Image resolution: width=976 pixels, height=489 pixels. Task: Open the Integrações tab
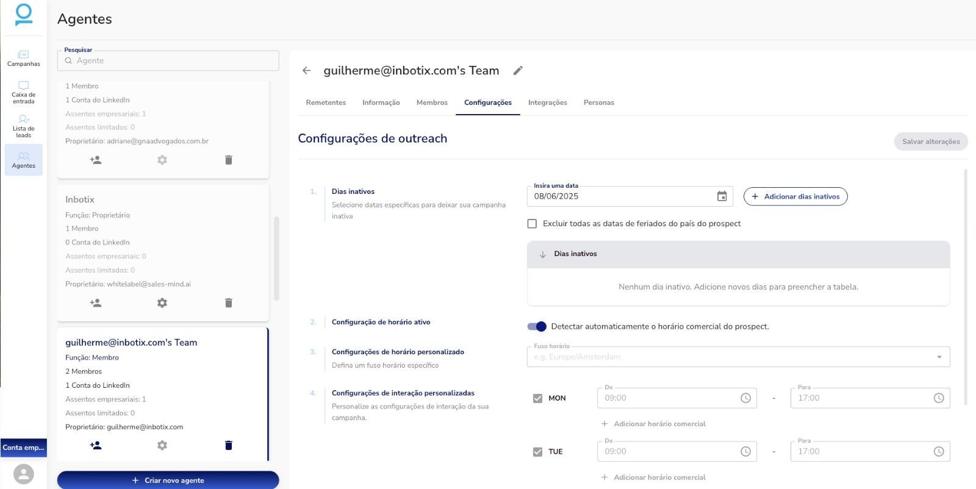point(548,102)
